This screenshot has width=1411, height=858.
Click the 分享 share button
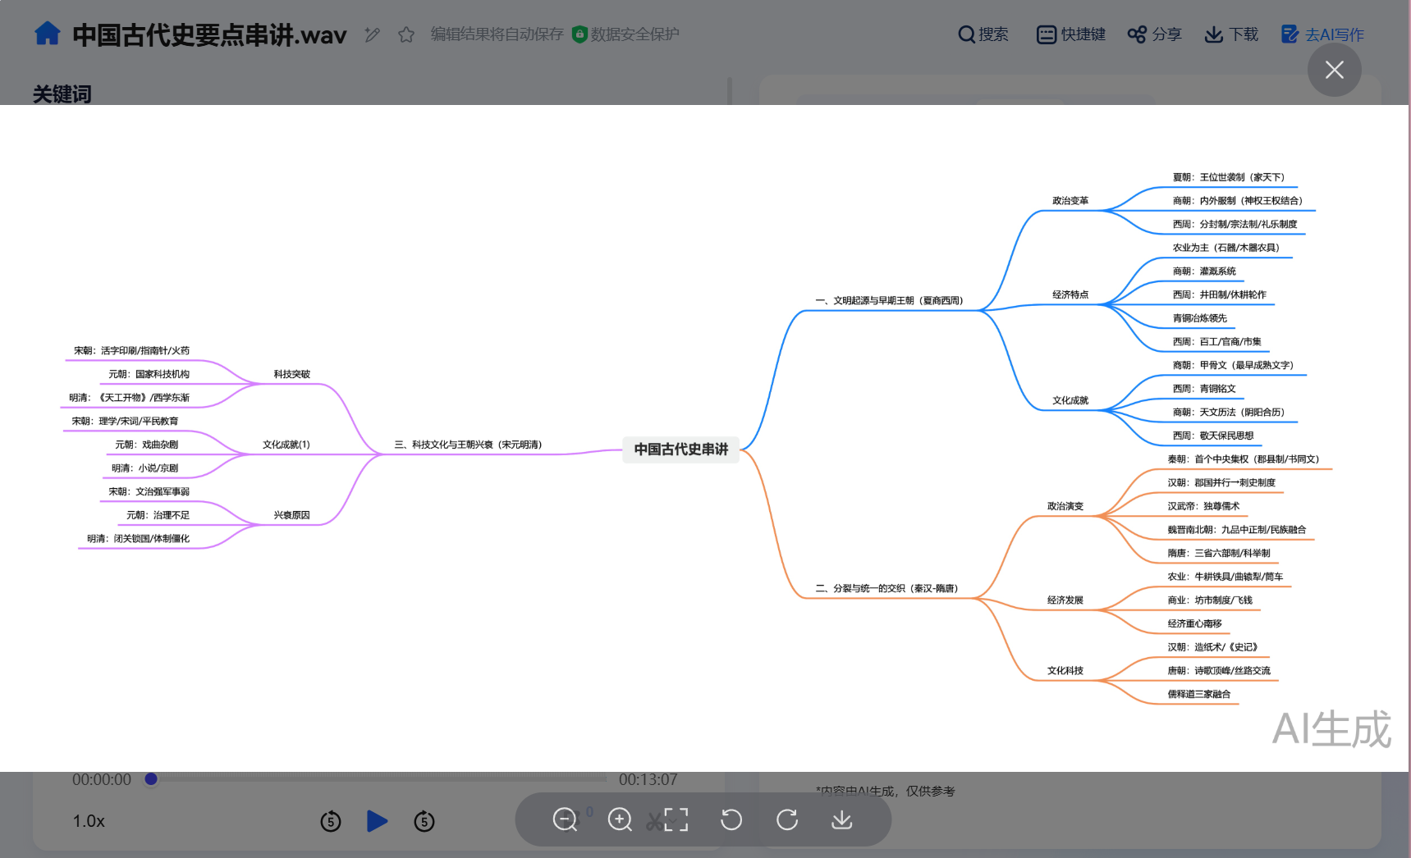click(x=1154, y=34)
